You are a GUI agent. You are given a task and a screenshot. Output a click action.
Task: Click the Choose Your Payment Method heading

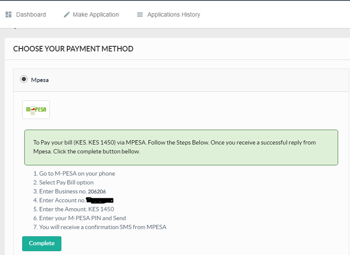point(73,49)
